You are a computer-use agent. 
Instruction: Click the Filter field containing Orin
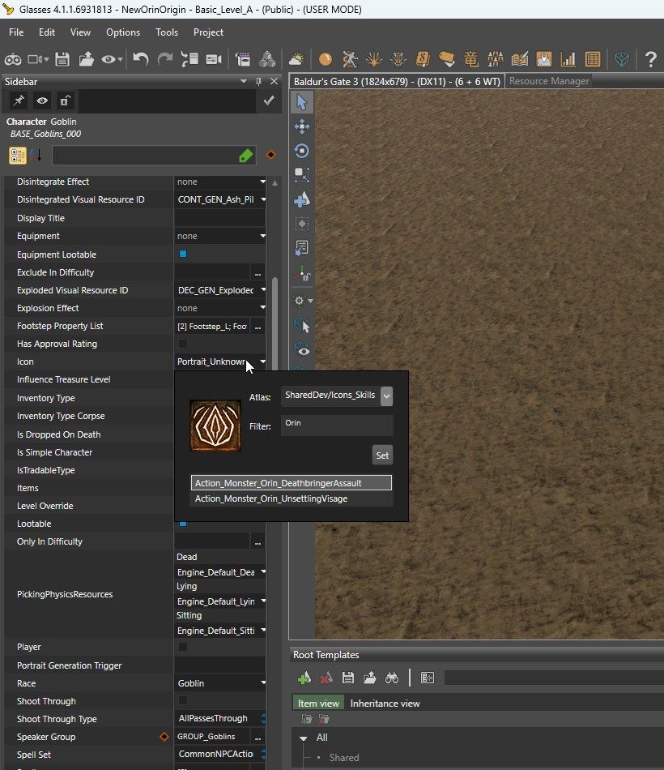tap(337, 426)
